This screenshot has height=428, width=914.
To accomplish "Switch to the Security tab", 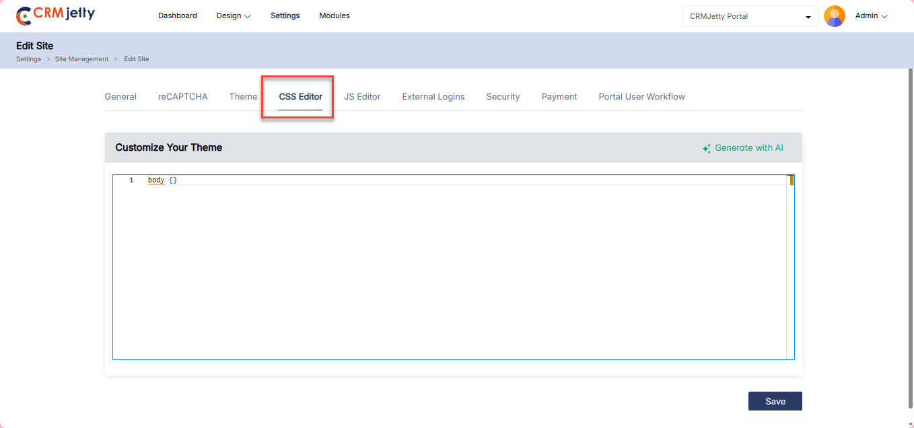I will click(x=503, y=97).
